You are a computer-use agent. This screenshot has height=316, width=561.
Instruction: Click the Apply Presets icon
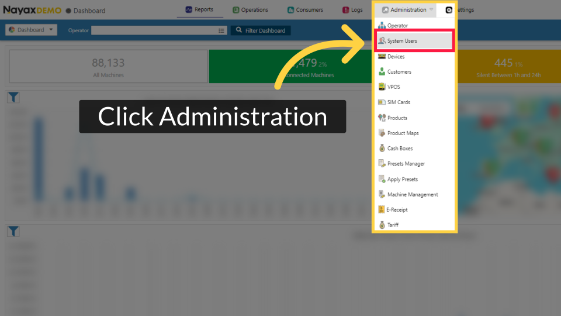[382, 179]
